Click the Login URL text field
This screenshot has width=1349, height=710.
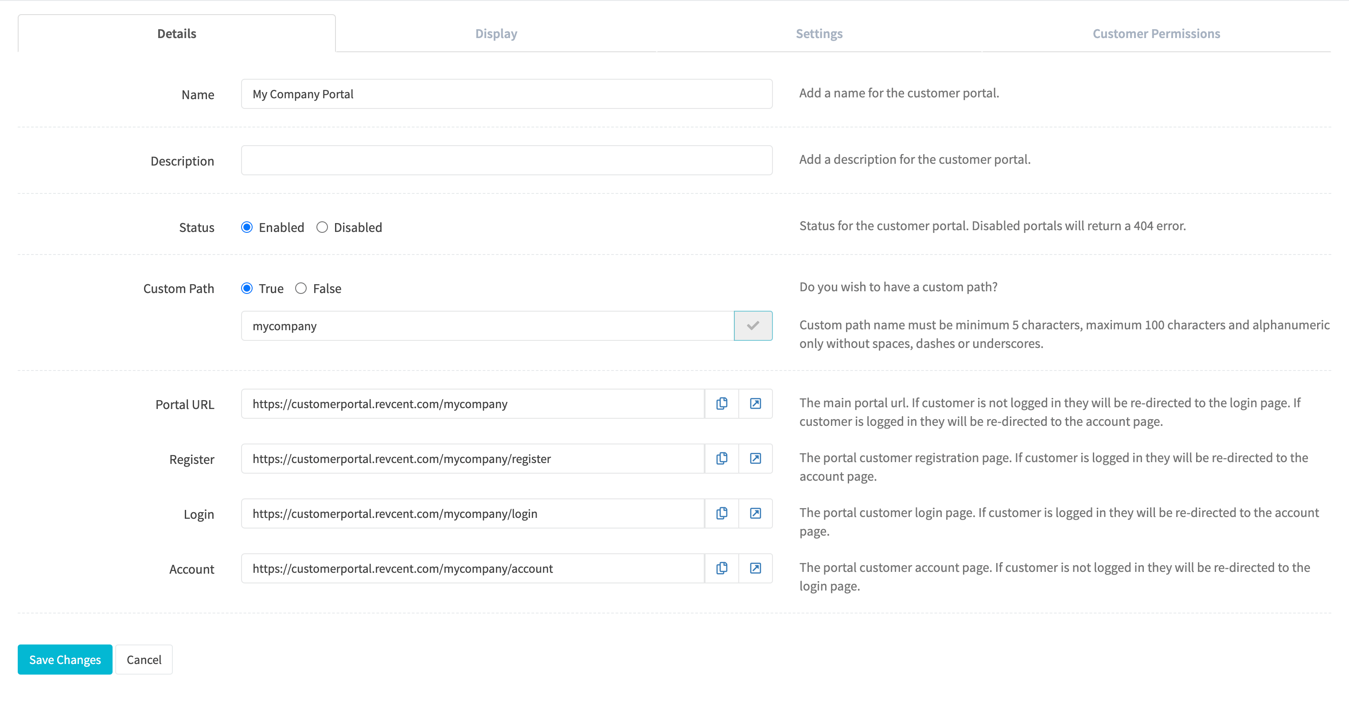click(473, 513)
